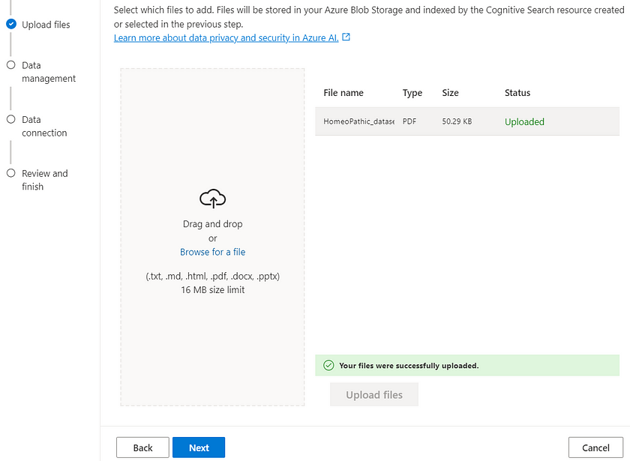The height and width of the screenshot is (461, 630).
Task: Click the Status column header
Action: click(517, 93)
